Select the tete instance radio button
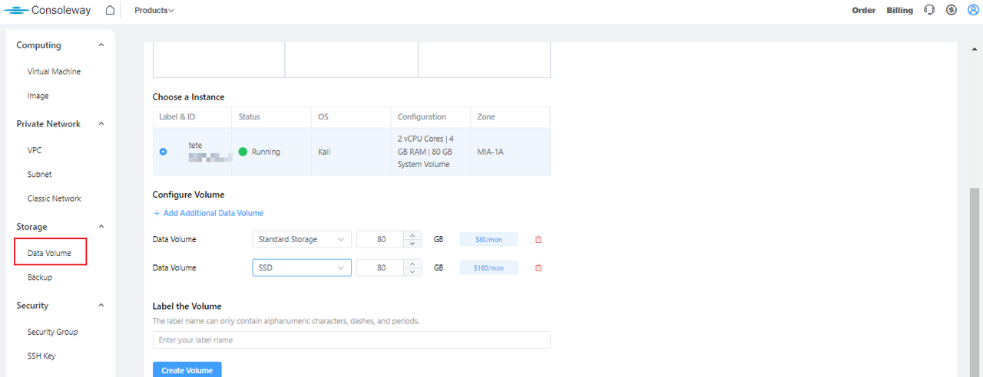This screenshot has height=377, width=983. (x=163, y=152)
